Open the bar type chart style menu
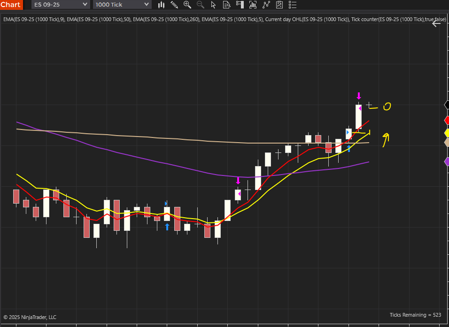This screenshot has height=327, width=449. coord(161,5)
